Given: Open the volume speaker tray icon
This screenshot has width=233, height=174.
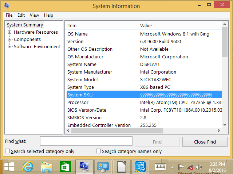Looking at the screenshot, I should (x=198, y=167).
